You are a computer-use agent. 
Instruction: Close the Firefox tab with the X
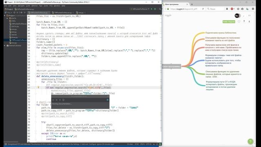(x=187, y=4)
